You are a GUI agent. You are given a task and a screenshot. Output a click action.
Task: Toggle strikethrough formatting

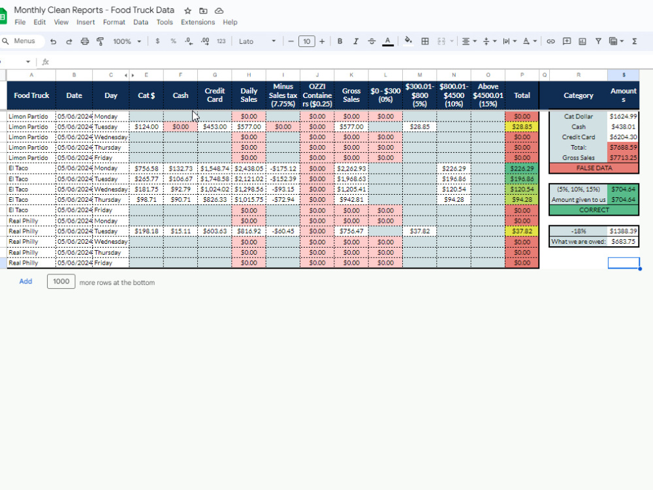(372, 41)
